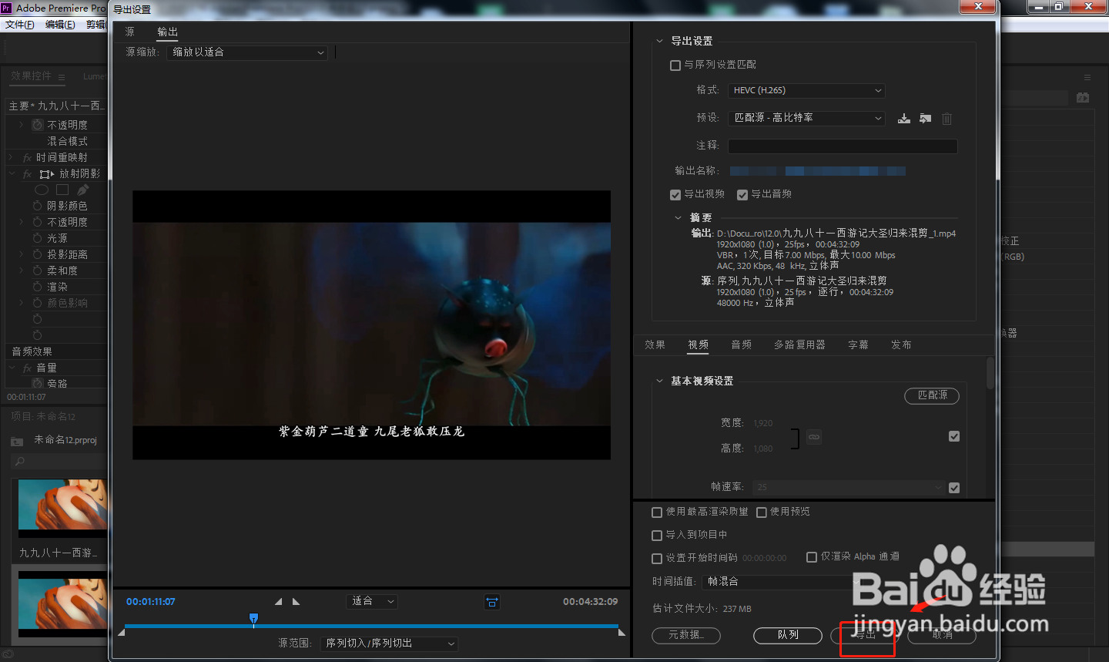The image size is (1109, 662).
Task: Click the folder icon next to 未命名12.prproj
Action: pos(17,441)
